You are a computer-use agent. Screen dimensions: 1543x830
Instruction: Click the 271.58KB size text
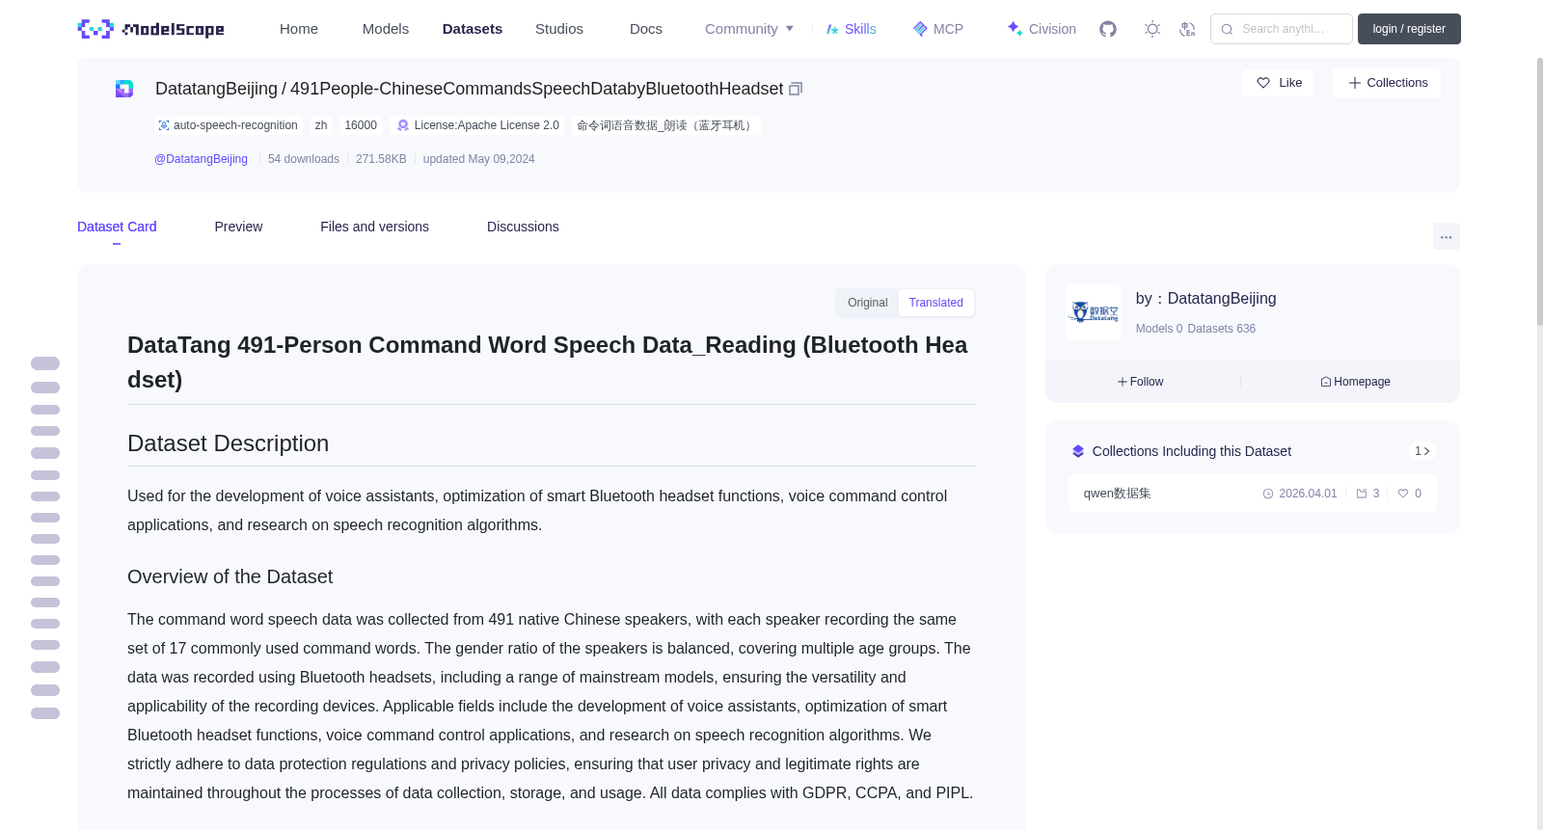pyautogui.click(x=381, y=159)
